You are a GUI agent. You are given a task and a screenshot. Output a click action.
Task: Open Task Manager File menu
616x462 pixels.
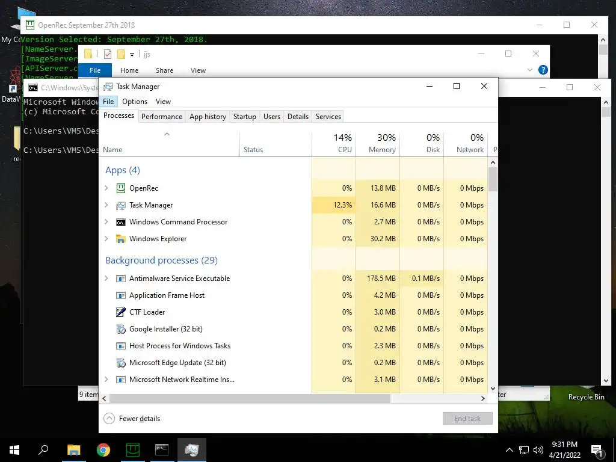108,102
